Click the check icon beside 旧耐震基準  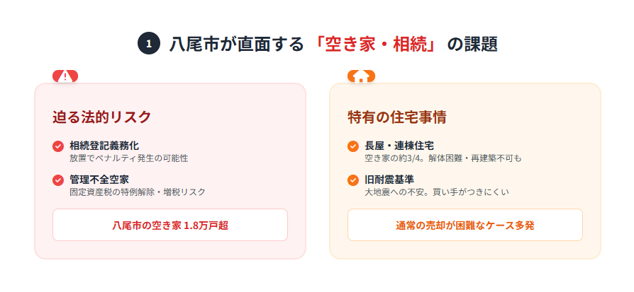353,180
